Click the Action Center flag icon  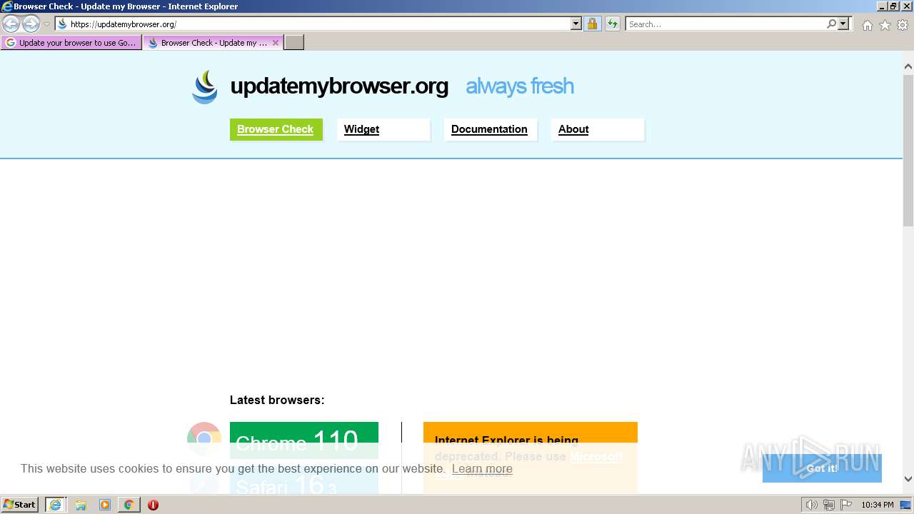(x=846, y=505)
